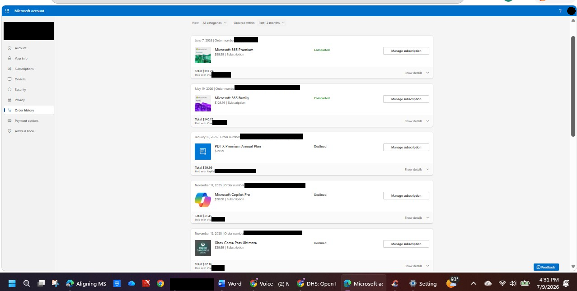Screen dimensions: 577x291
Task: Select Order history in sidebar
Action: pyautogui.click(x=28, y=110)
